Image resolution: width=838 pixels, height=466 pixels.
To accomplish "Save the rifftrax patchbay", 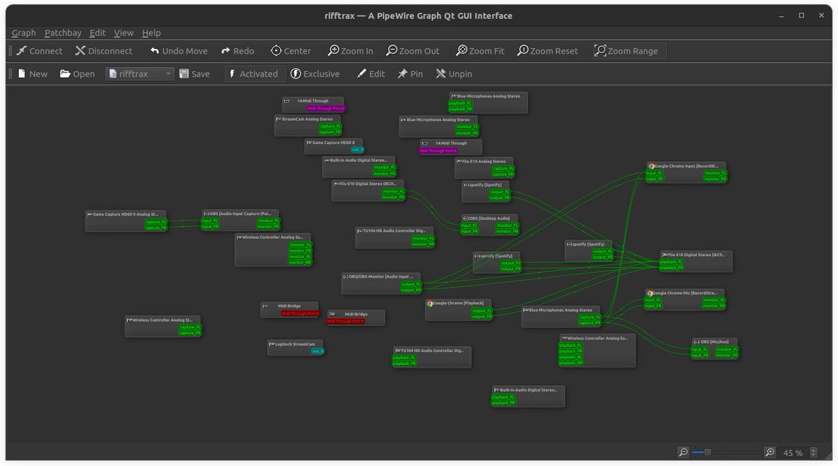I will [194, 74].
